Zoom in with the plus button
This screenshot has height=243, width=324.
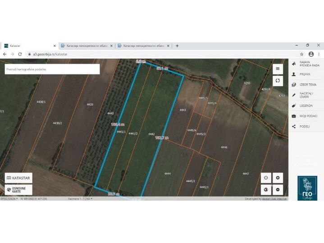click(x=278, y=178)
